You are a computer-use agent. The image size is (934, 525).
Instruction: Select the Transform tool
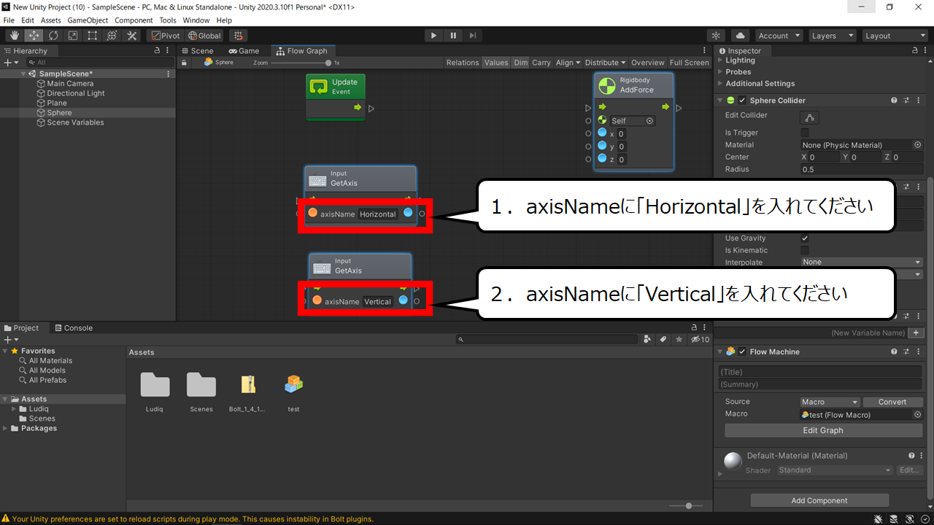pyautogui.click(x=112, y=36)
